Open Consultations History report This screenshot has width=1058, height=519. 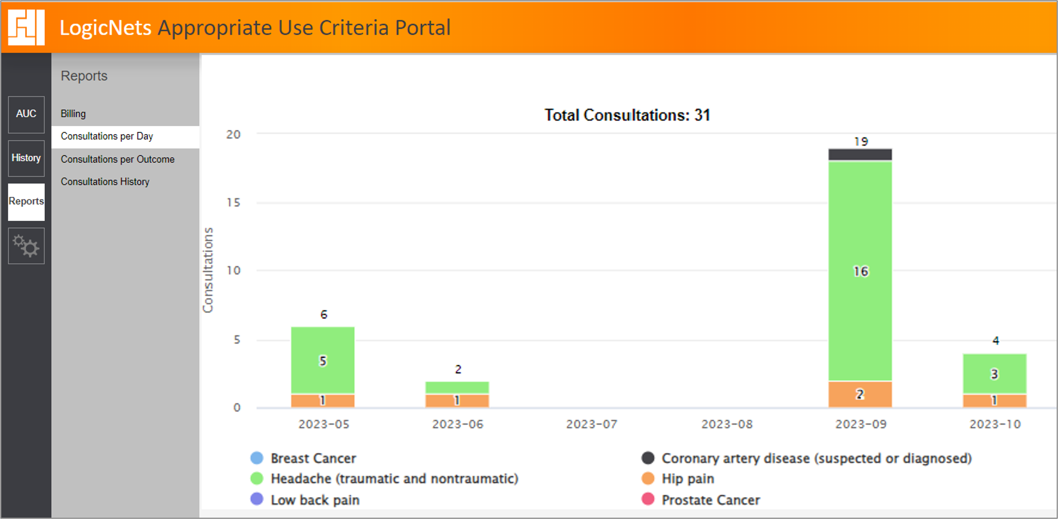pyautogui.click(x=105, y=181)
